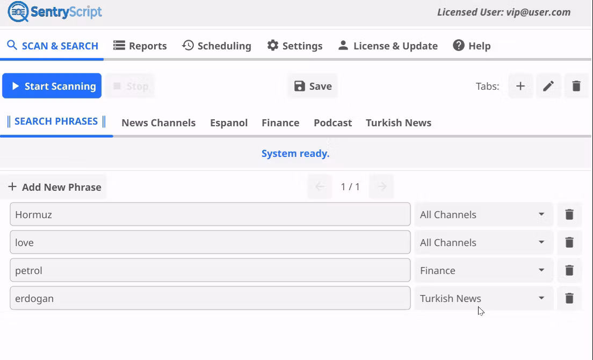Screen dimensions: 593x360
Task: Click the SentryScript logo
Action: (55, 12)
